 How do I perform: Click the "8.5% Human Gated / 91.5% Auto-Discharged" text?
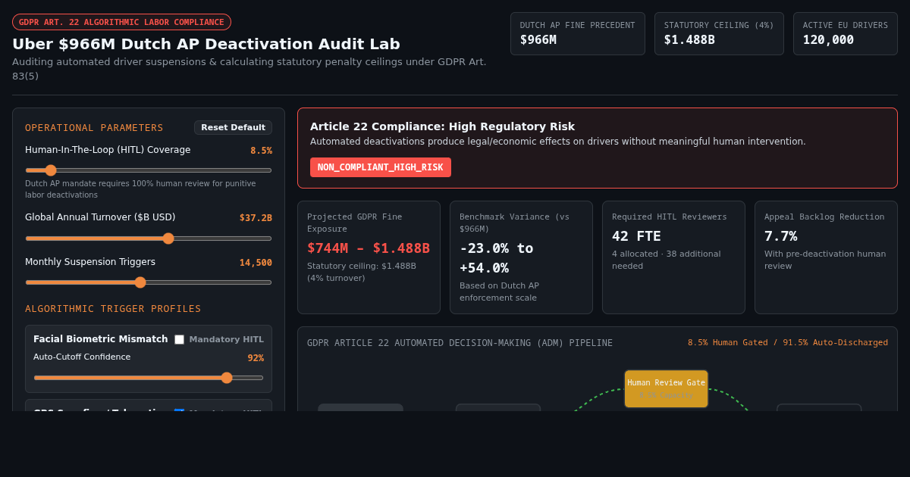click(x=788, y=343)
